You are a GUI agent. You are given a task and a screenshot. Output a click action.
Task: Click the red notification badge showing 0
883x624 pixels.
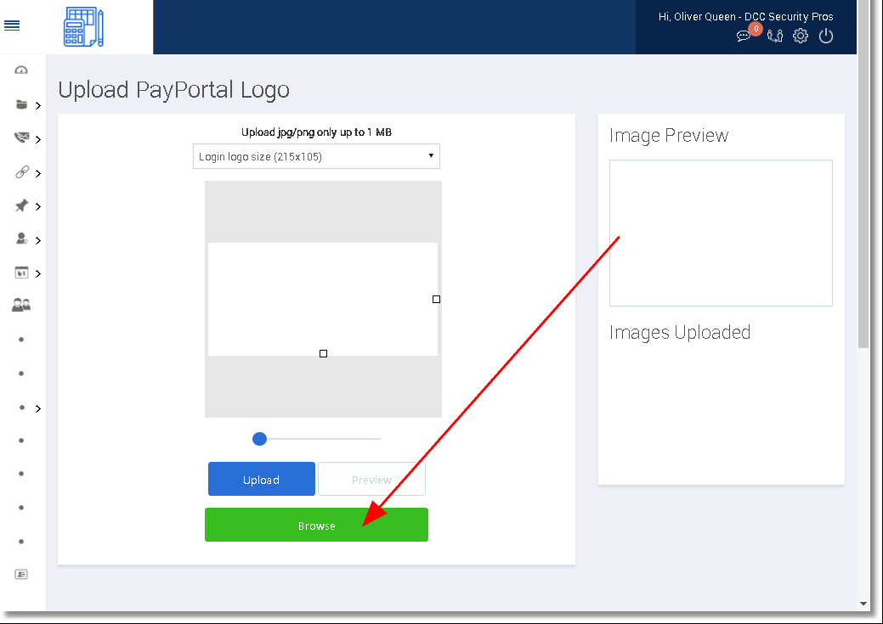(x=756, y=28)
